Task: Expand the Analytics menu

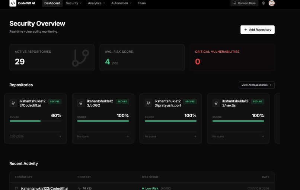Action: point(96,3)
